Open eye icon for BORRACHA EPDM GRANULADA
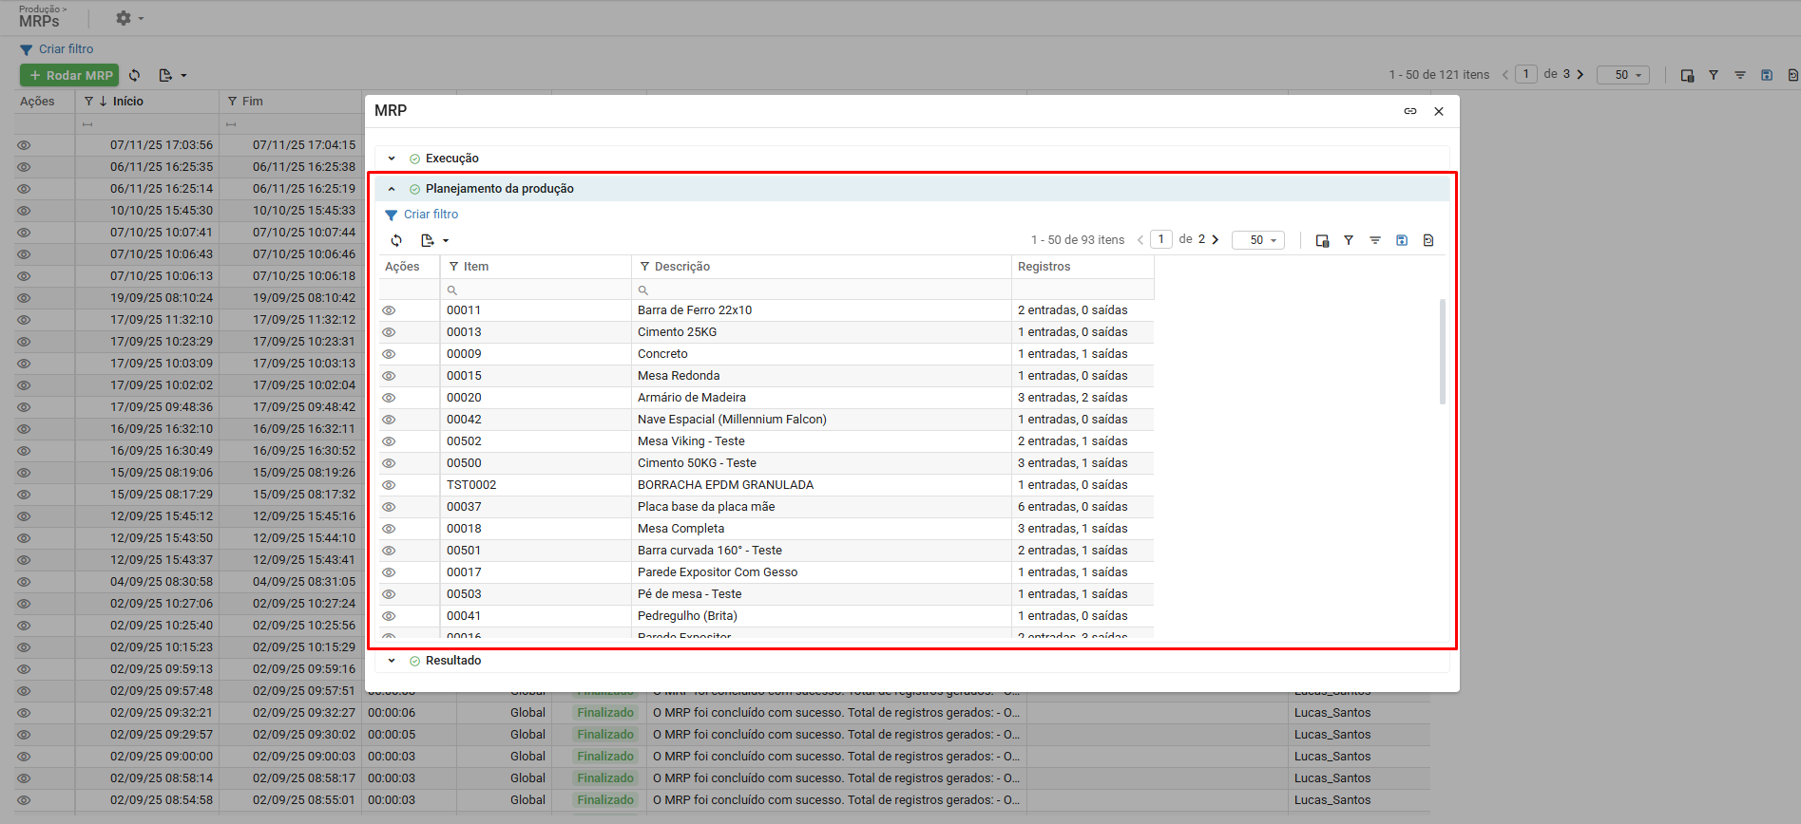1801x824 pixels. pos(389,485)
